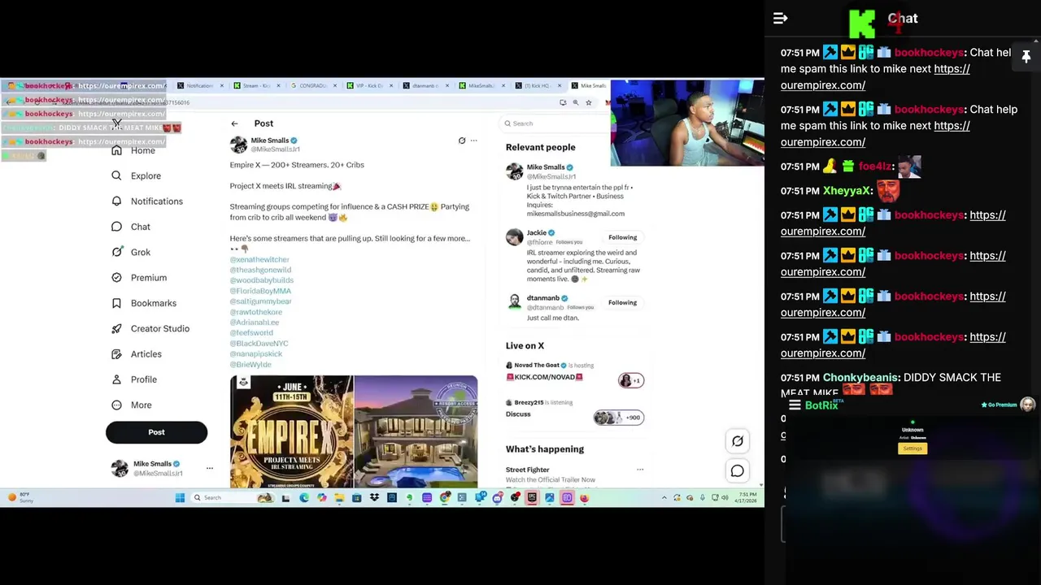Click the yellow Settings button in BotRix
Image resolution: width=1041 pixels, height=585 pixels.
coord(913,448)
